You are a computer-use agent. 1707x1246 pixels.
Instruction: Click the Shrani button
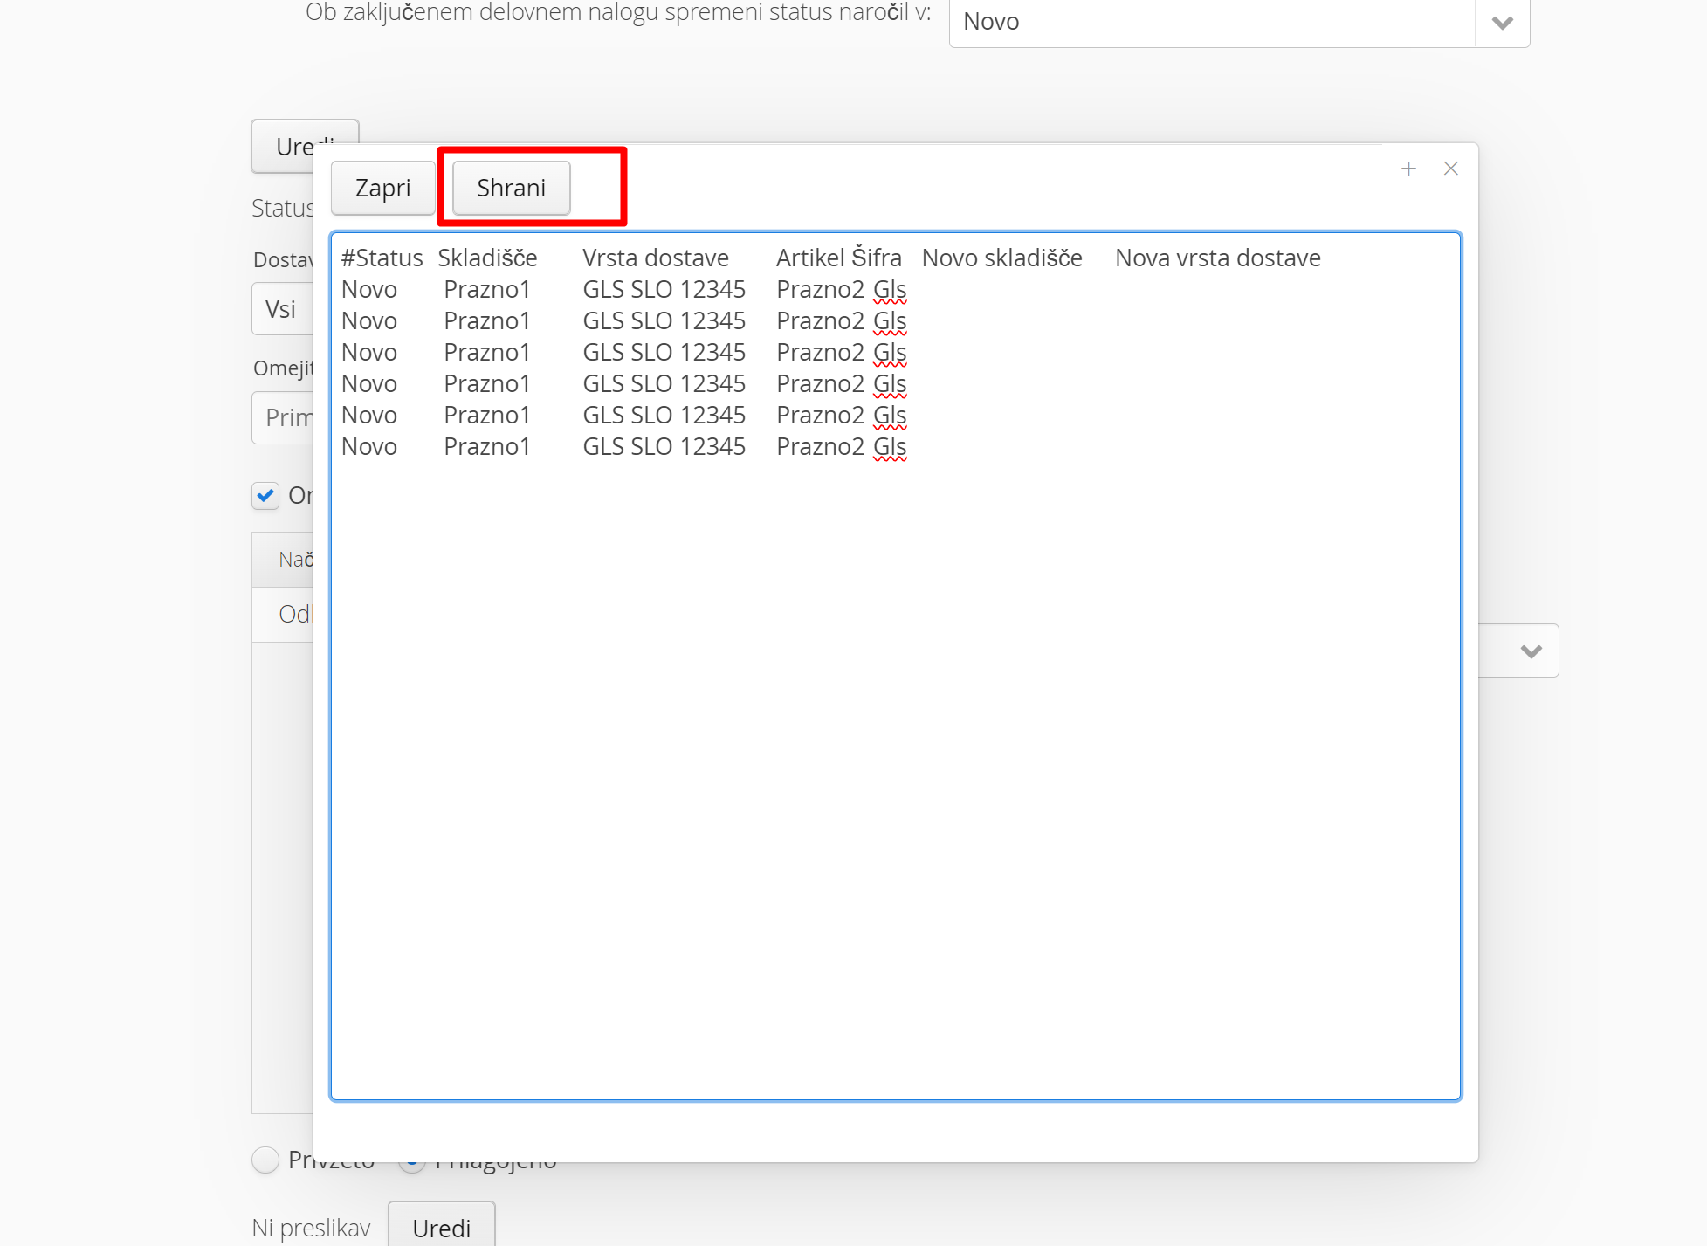[511, 188]
